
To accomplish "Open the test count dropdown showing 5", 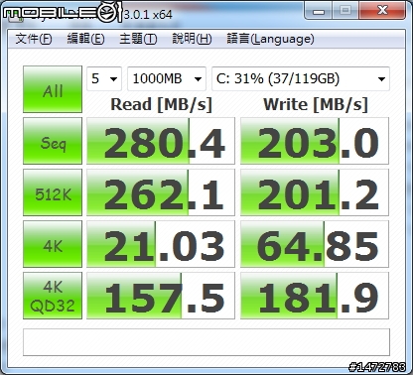I will coord(104,78).
